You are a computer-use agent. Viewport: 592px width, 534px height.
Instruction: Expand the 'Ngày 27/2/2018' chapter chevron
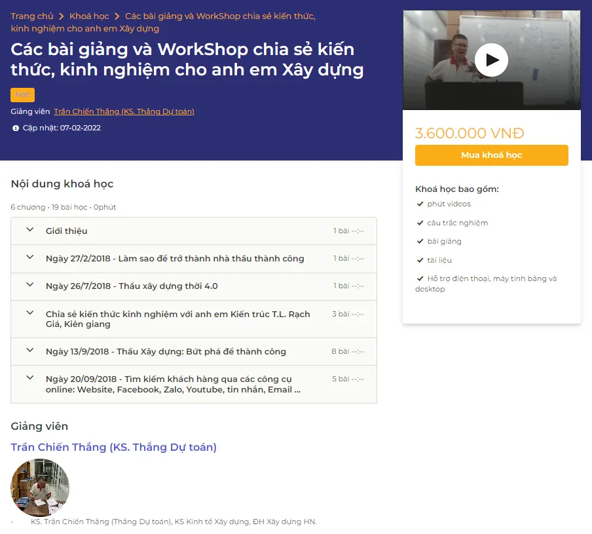[29, 257]
